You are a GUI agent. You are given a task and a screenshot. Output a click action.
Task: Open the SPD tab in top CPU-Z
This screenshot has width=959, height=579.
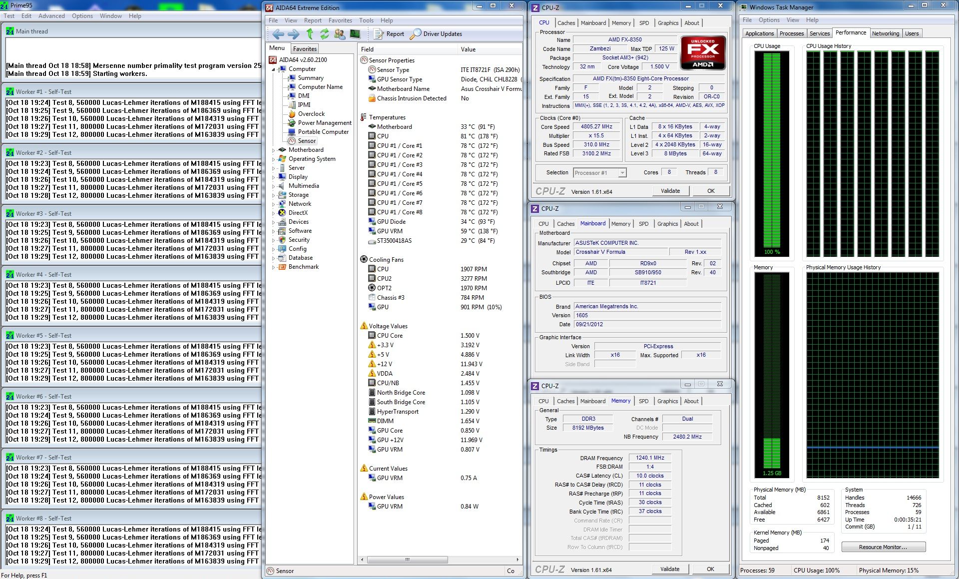[644, 23]
